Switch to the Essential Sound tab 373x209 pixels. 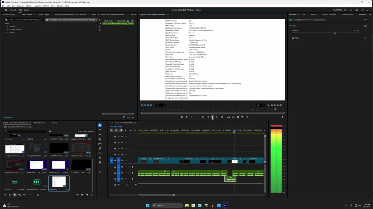(347, 15)
